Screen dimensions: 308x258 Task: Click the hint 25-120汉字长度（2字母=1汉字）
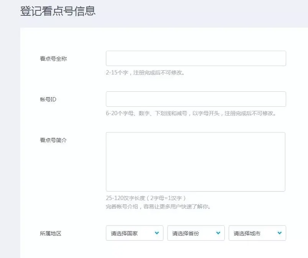(146, 198)
